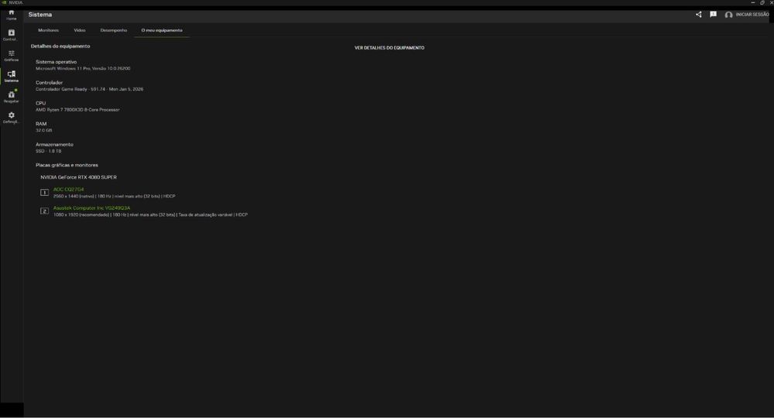774x418 pixels.
Task: Open the Resgatar sidebar section
Action: [12, 97]
